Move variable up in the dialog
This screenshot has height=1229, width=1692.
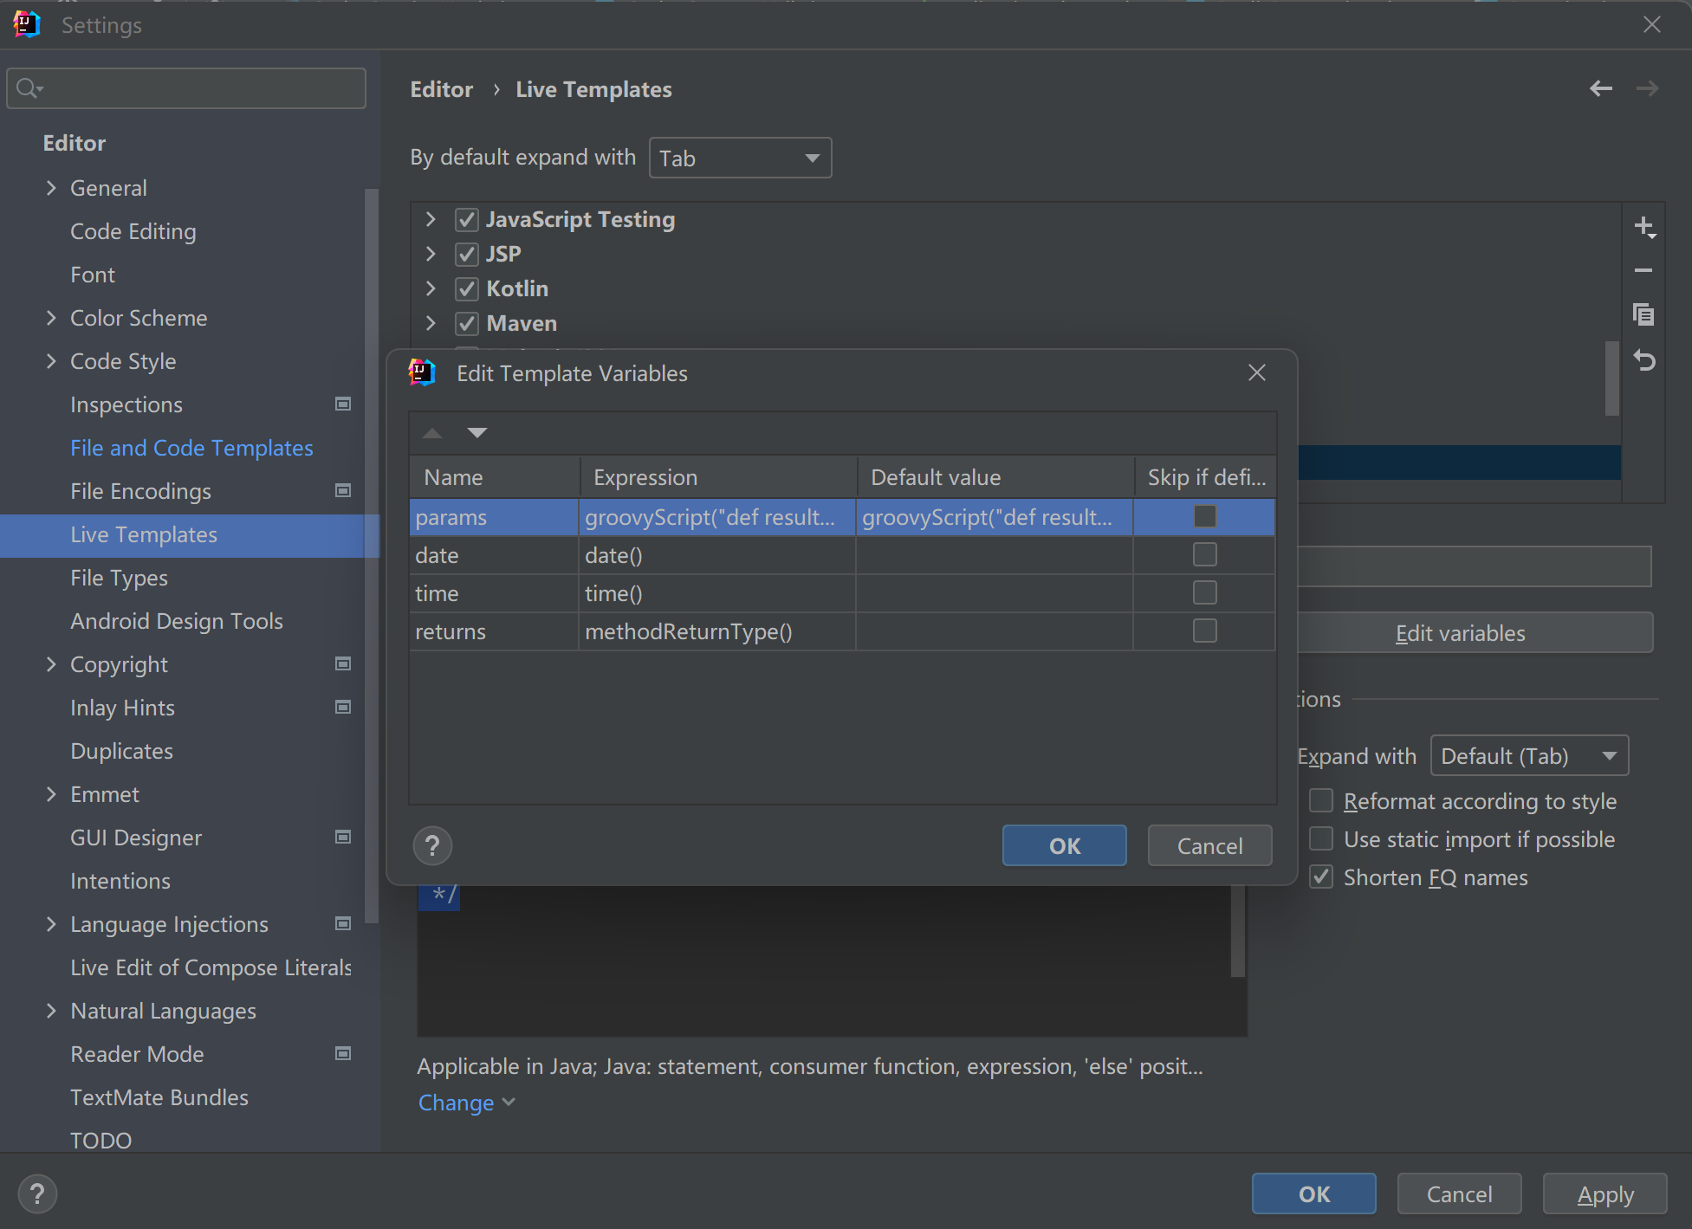pos(432,432)
